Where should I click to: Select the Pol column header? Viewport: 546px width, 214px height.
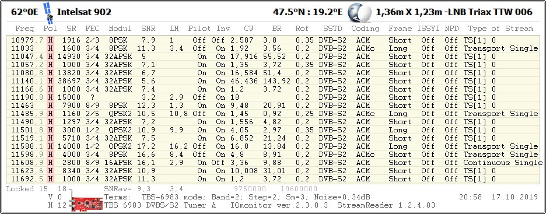click(50, 29)
